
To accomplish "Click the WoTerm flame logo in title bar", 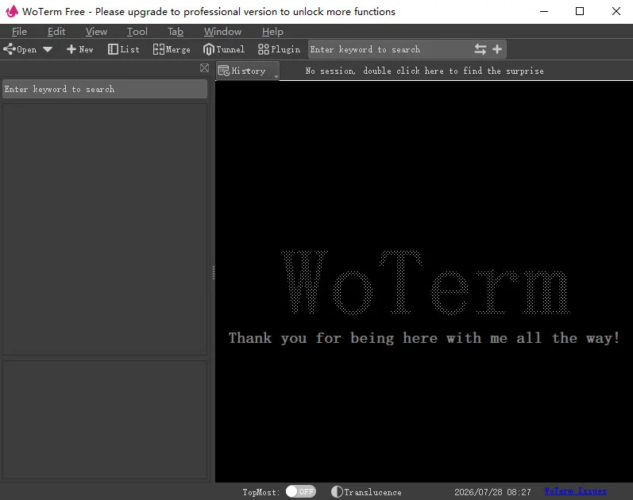I will pyautogui.click(x=12, y=11).
